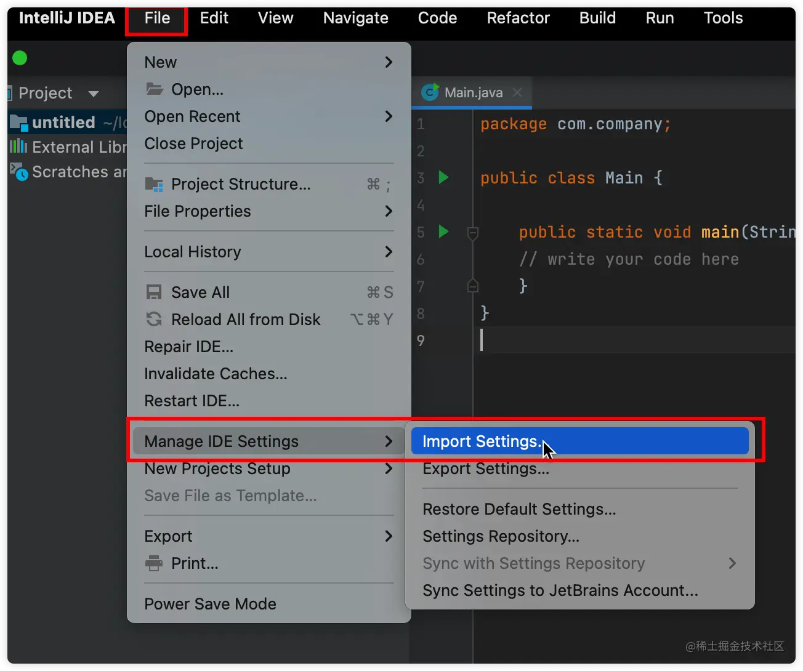This screenshot has width=803, height=671.
Task: Click the IntelliJ IDEA application menu
Action: coord(67,18)
